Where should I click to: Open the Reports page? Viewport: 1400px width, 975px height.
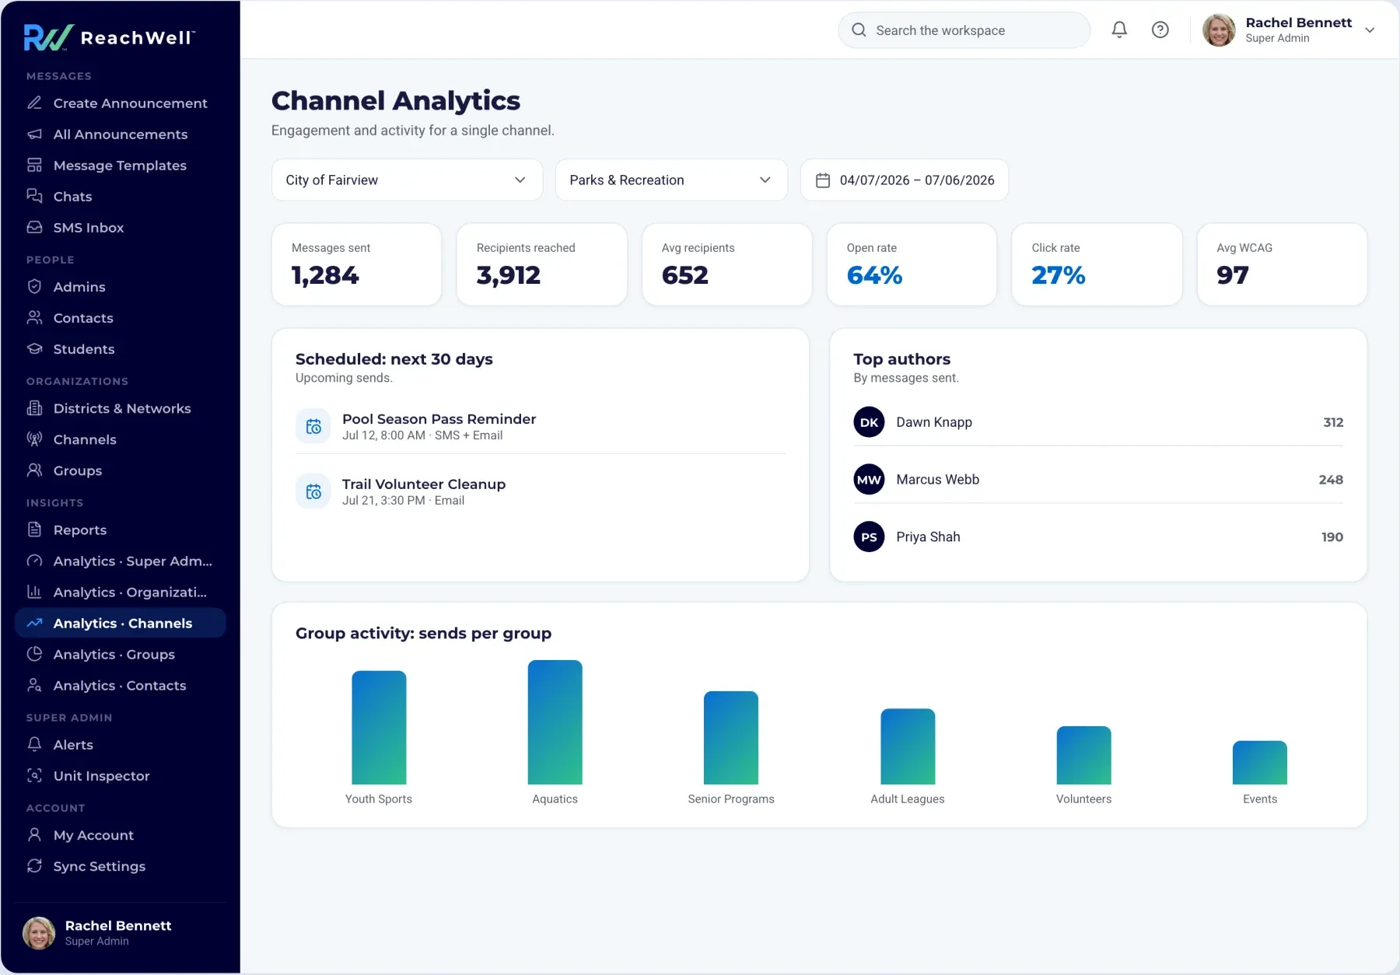click(x=121, y=529)
